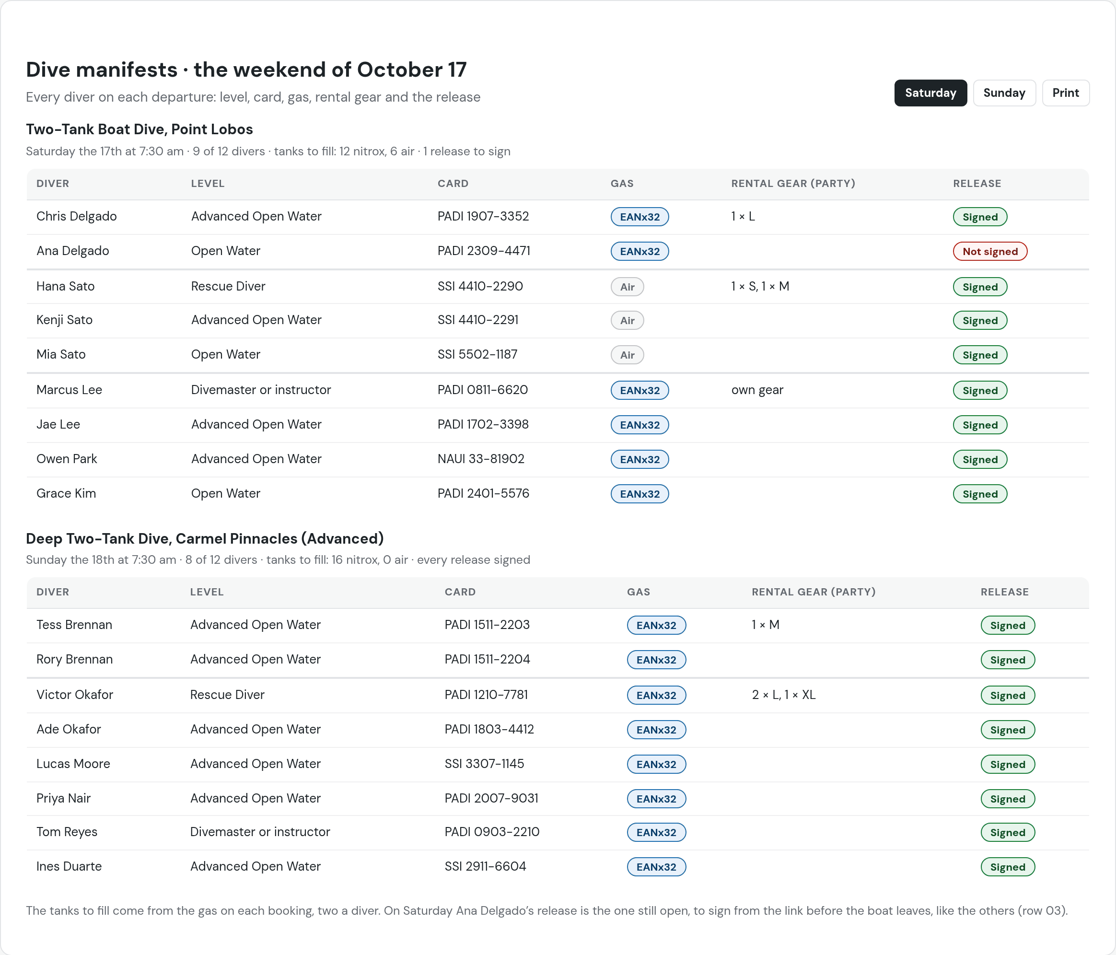Image resolution: width=1116 pixels, height=955 pixels.
Task: Click Ana Delgado's card PADI 2309-4471
Action: click(483, 251)
